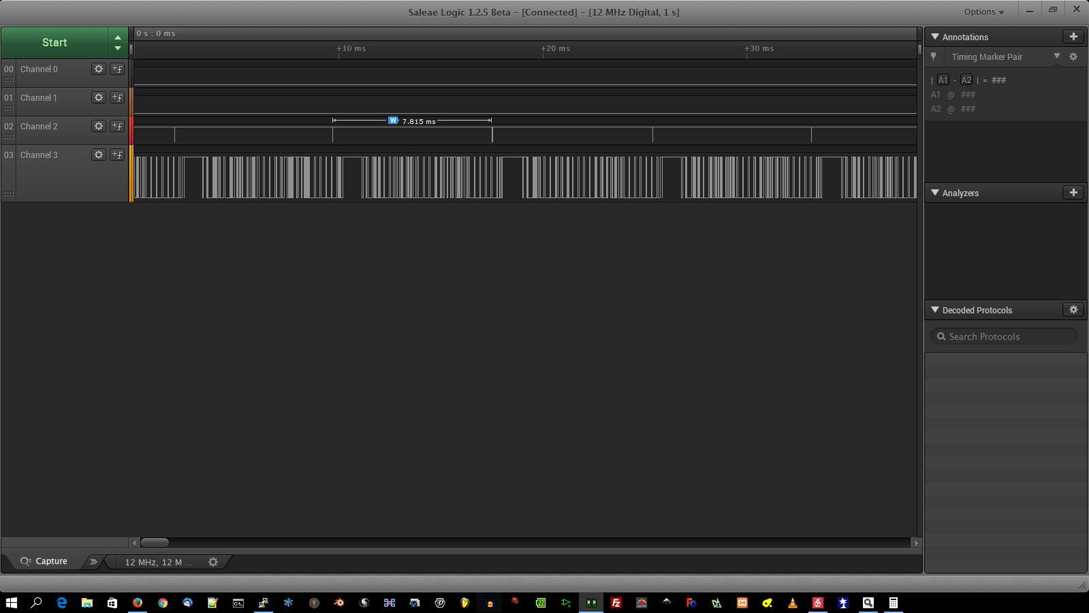Click the tab overflow double-arrow
This screenshot has width=1089, height=613.
pos(93,562)
